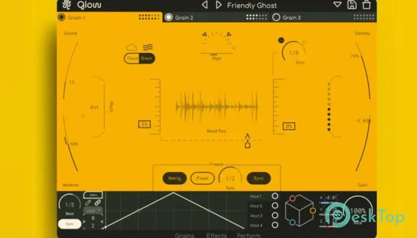Enable the Grain 2 power button

pyautogui.click(x=169, y=18)
